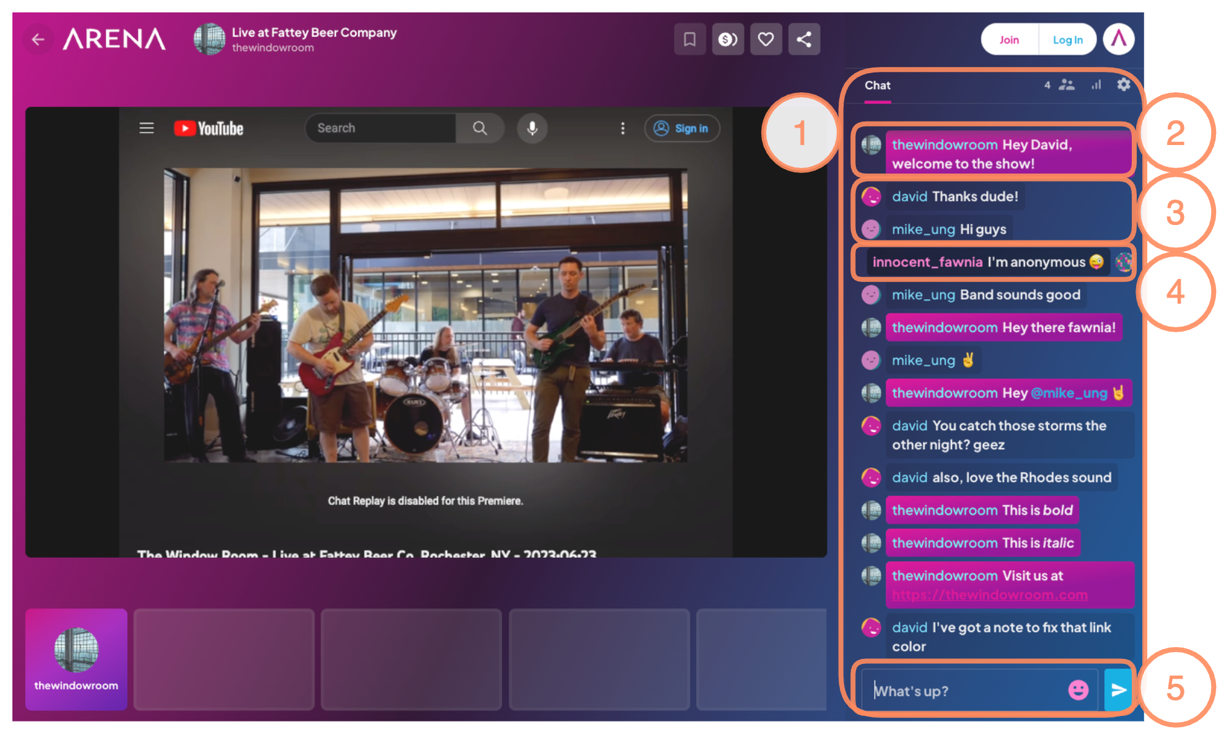This screenshot has height=737, width=1226.
Task: Click YouTube Sign in button
Action: 682,128
